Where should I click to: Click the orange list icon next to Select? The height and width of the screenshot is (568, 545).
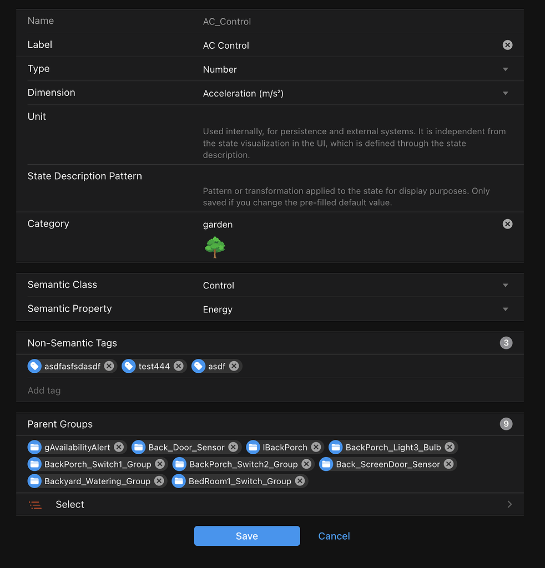pyautogui.click(x=36, y=504)
